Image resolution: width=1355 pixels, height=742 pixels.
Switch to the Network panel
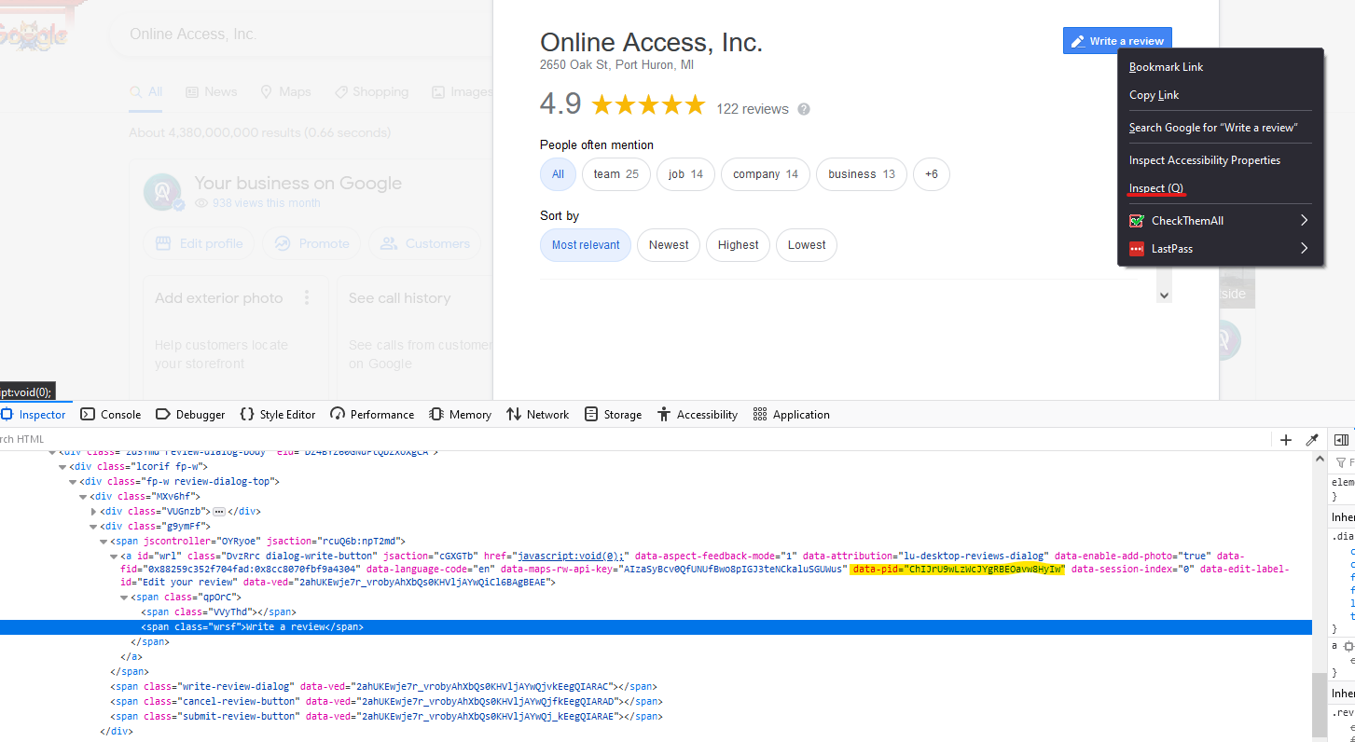pyautogui.click(x=537, y=415)
